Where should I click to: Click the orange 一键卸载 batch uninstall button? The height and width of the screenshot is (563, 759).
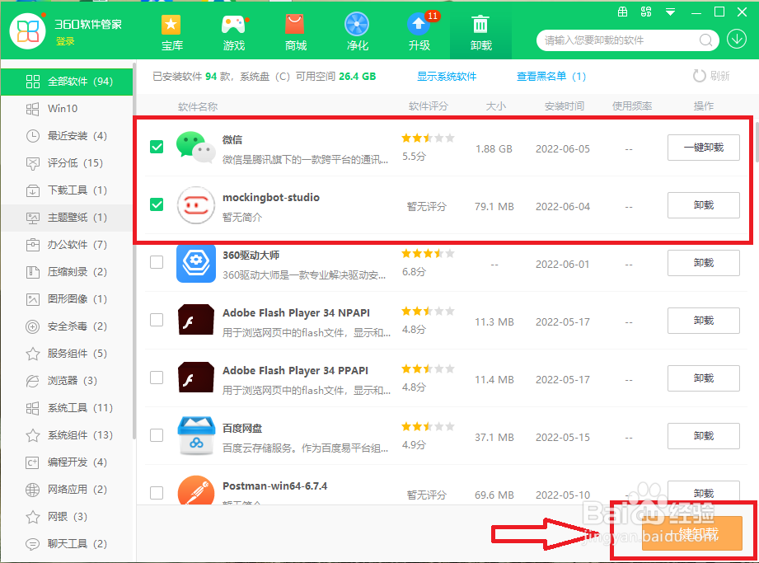coord(691,533)
